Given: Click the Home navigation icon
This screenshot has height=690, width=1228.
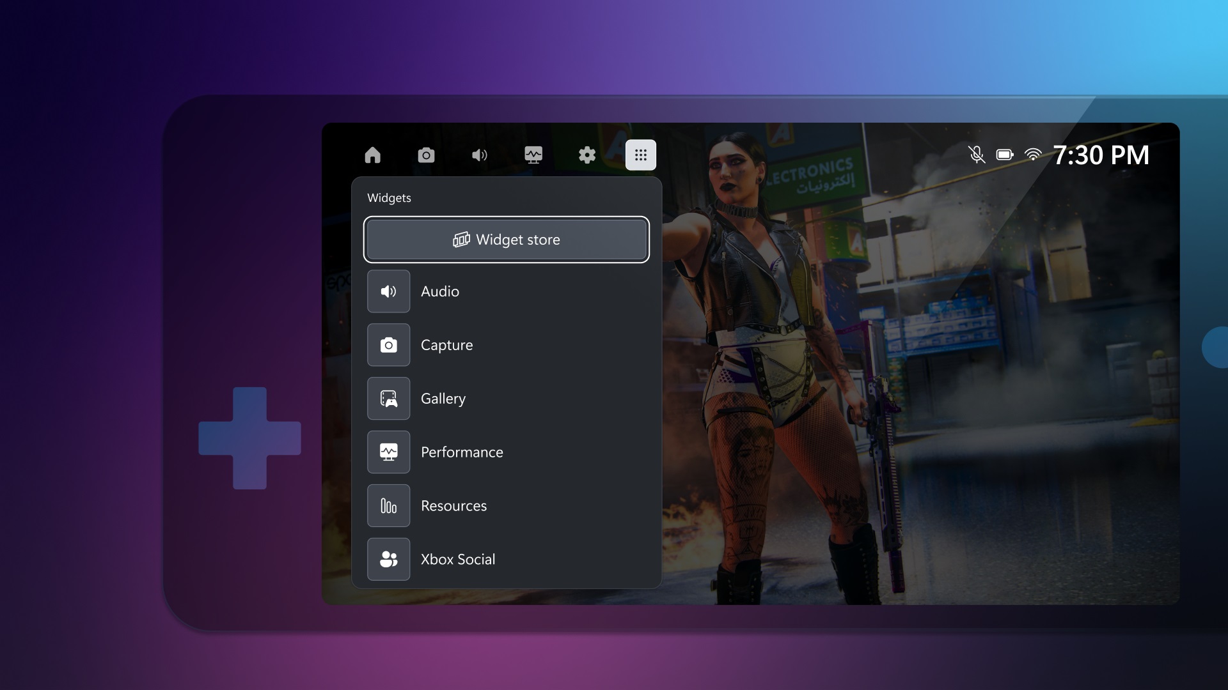Looking at the screenshot, I should (372, 155).
